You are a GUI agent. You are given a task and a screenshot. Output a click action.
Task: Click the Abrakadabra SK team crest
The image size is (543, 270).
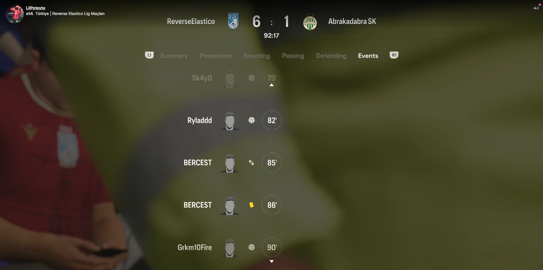310,22
